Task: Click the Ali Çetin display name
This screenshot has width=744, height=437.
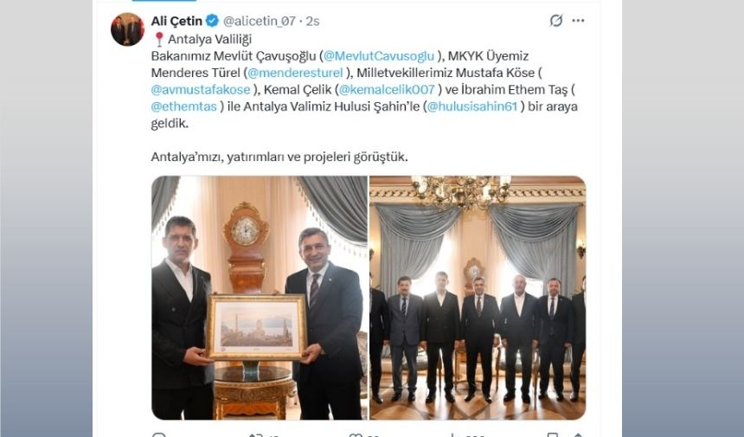Action: (176, 21)
